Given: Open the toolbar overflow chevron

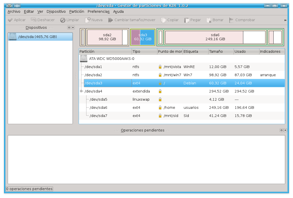Looking at the screenshot, I should pyautogui.click(x=286, y=20).
